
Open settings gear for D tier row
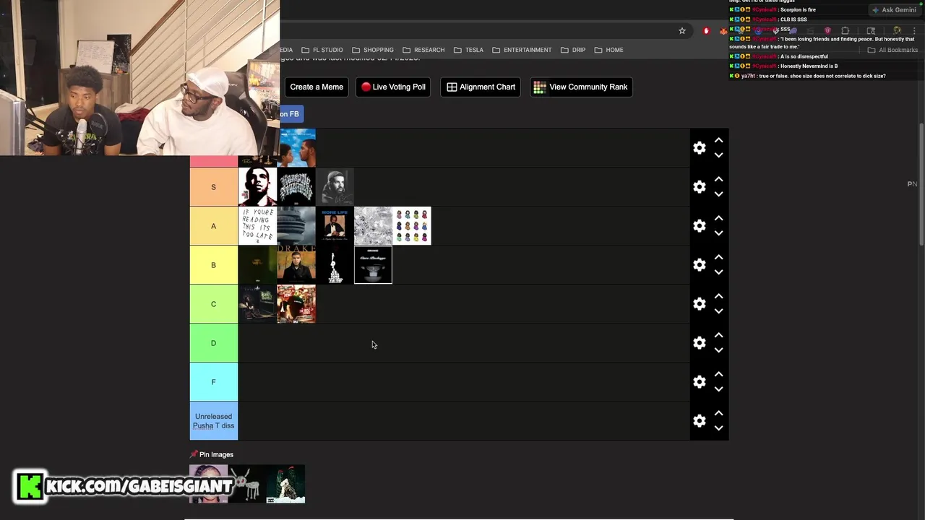pyautogui.click(x=700, y=343)
